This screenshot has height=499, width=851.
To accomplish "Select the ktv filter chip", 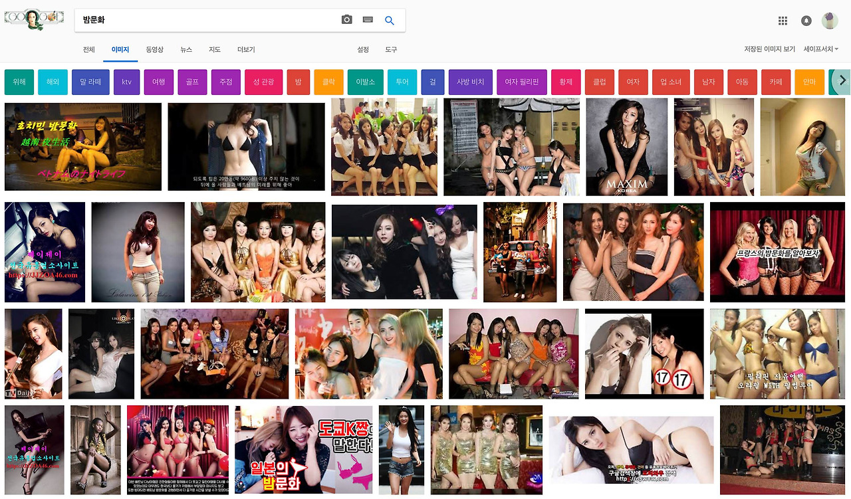I will [x=126, y=82].
